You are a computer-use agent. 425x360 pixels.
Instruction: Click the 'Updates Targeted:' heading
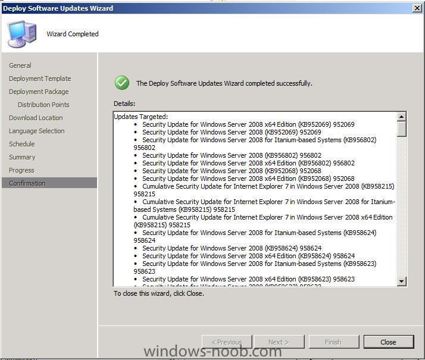(140, 117)
